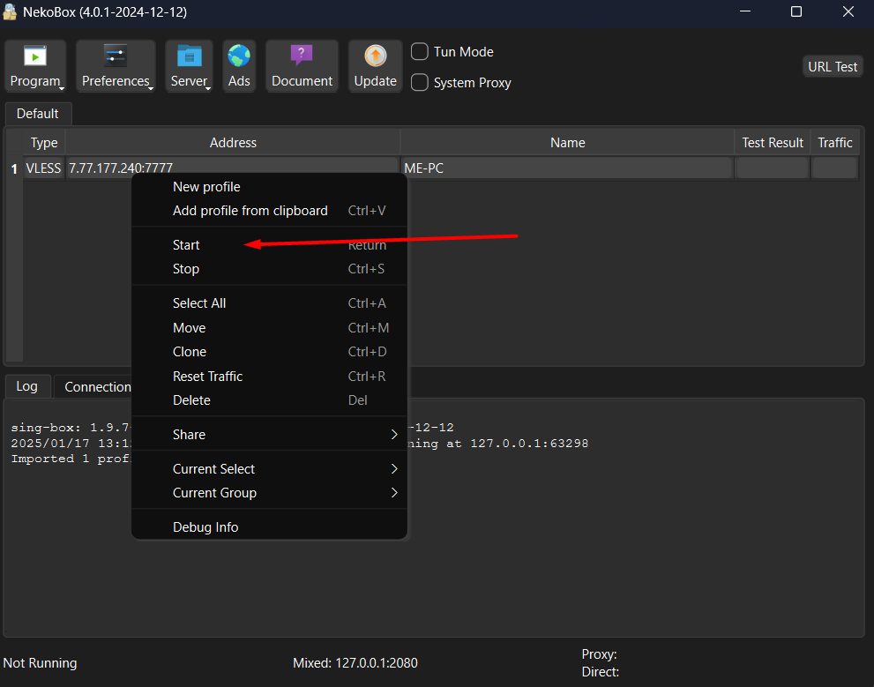The height and width of the screenshot is (687, 874).
Task: Select the ME-PC profile name cell
Action: click(566, 168)
